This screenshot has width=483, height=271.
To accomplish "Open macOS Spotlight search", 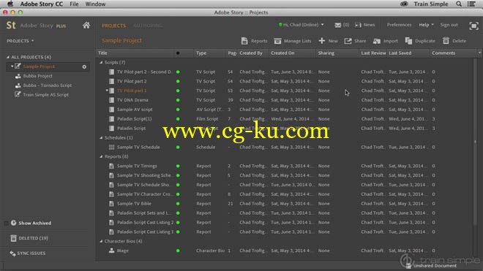I will [x=459, y=4].
